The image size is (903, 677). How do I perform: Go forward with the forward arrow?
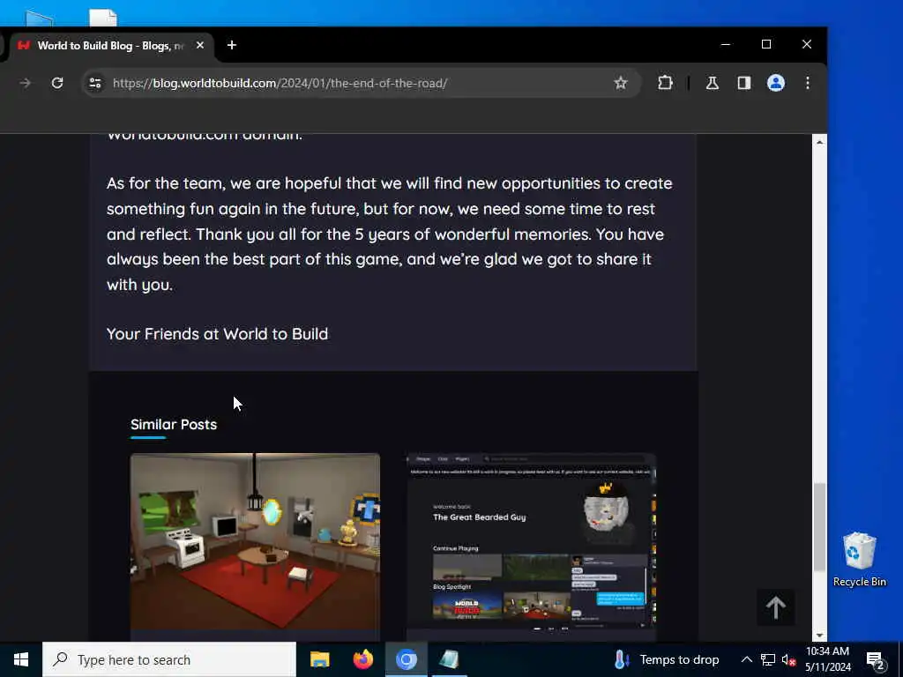pos(25,83)
